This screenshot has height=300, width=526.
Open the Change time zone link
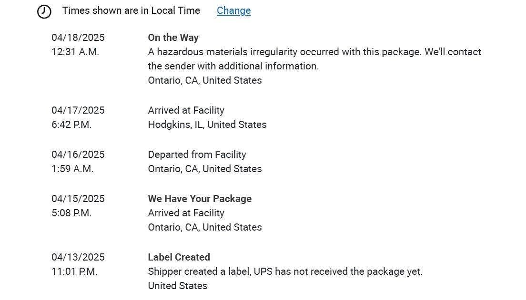tap(233, 10)
